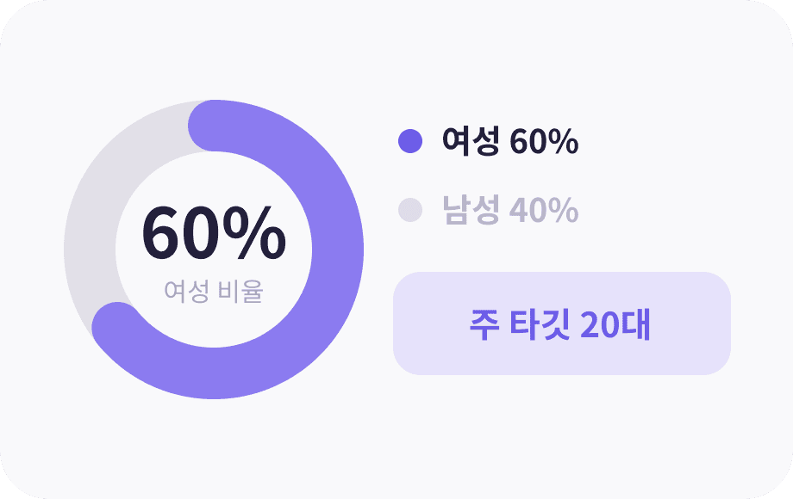This screenshot has height=499, width=793.
Task: Click the 20대 text inside the lavender button
Action: point(615,324)
